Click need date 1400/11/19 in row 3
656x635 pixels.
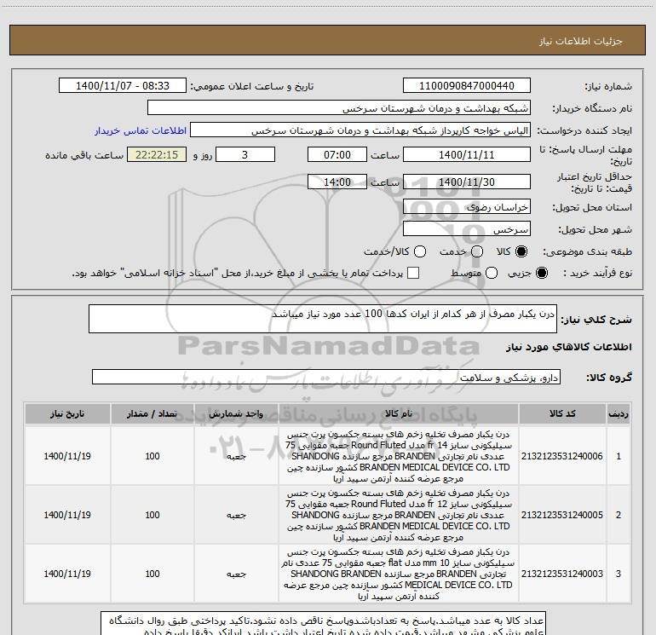pyautogui.click(x=67, y=574)
